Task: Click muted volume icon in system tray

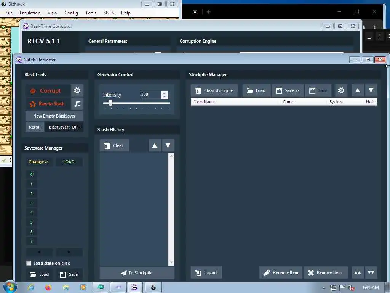Action: pyautogui.click(x=352, y=288)
